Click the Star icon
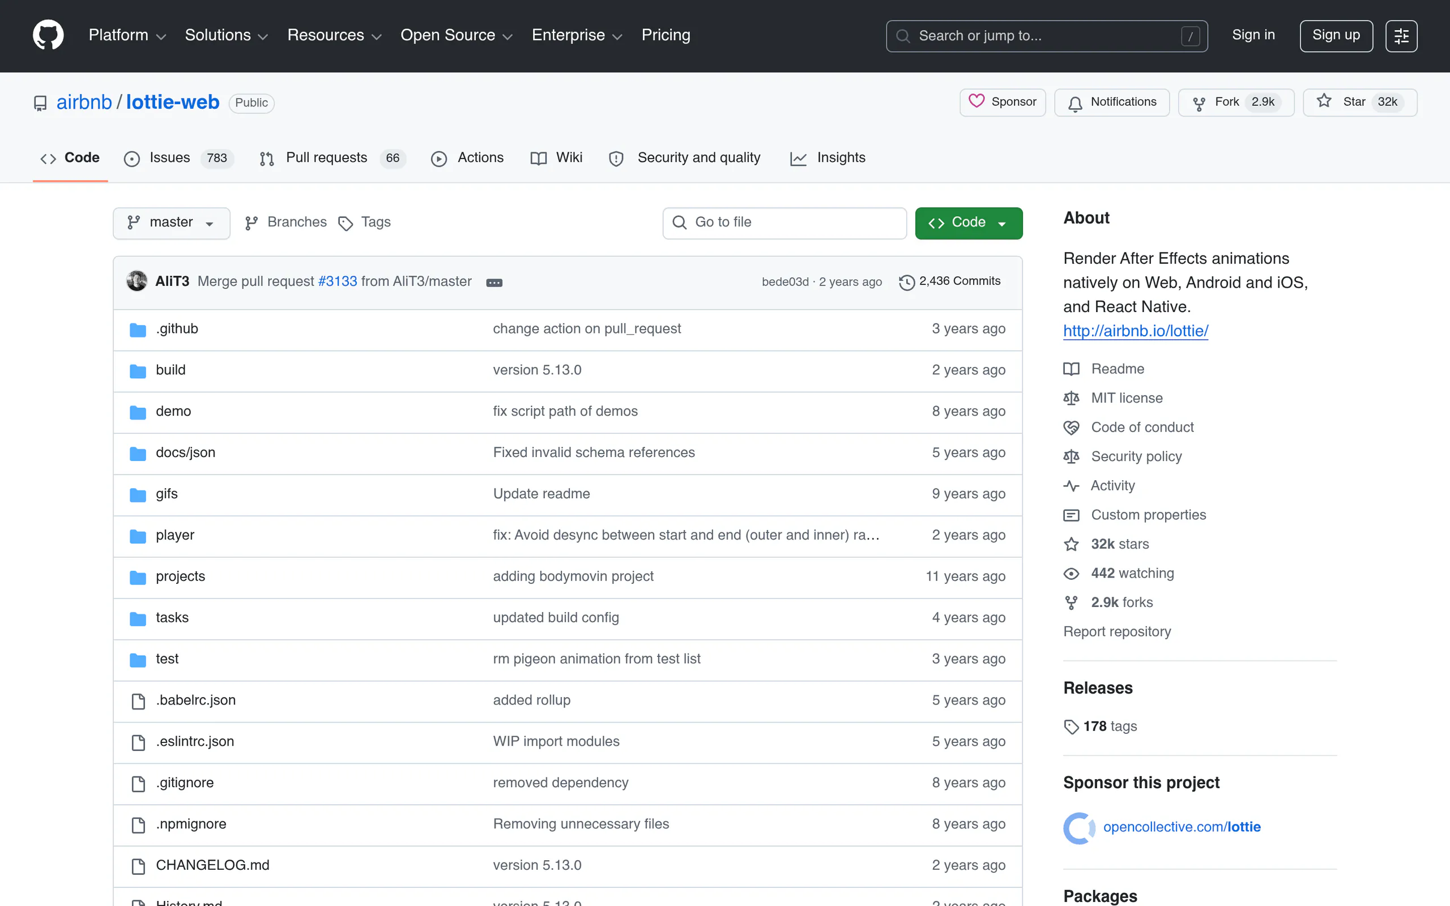 pyautogui.click(x=1324, y=101)
